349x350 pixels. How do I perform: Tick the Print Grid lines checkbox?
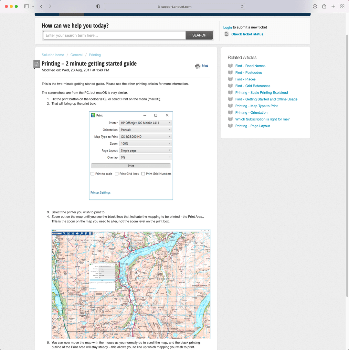click(x=117, y=174)
